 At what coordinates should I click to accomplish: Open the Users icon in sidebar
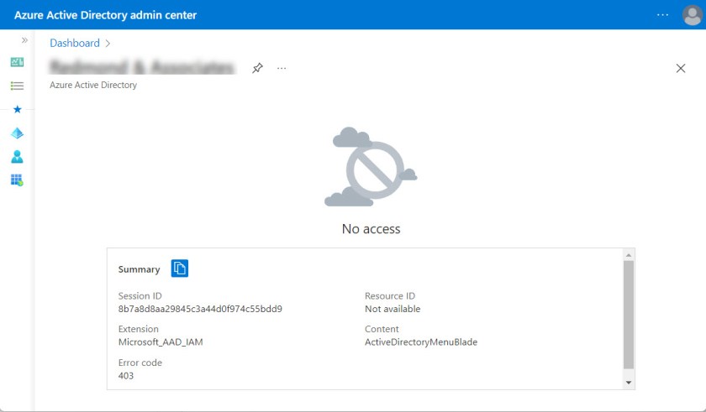tap(17, 156)
